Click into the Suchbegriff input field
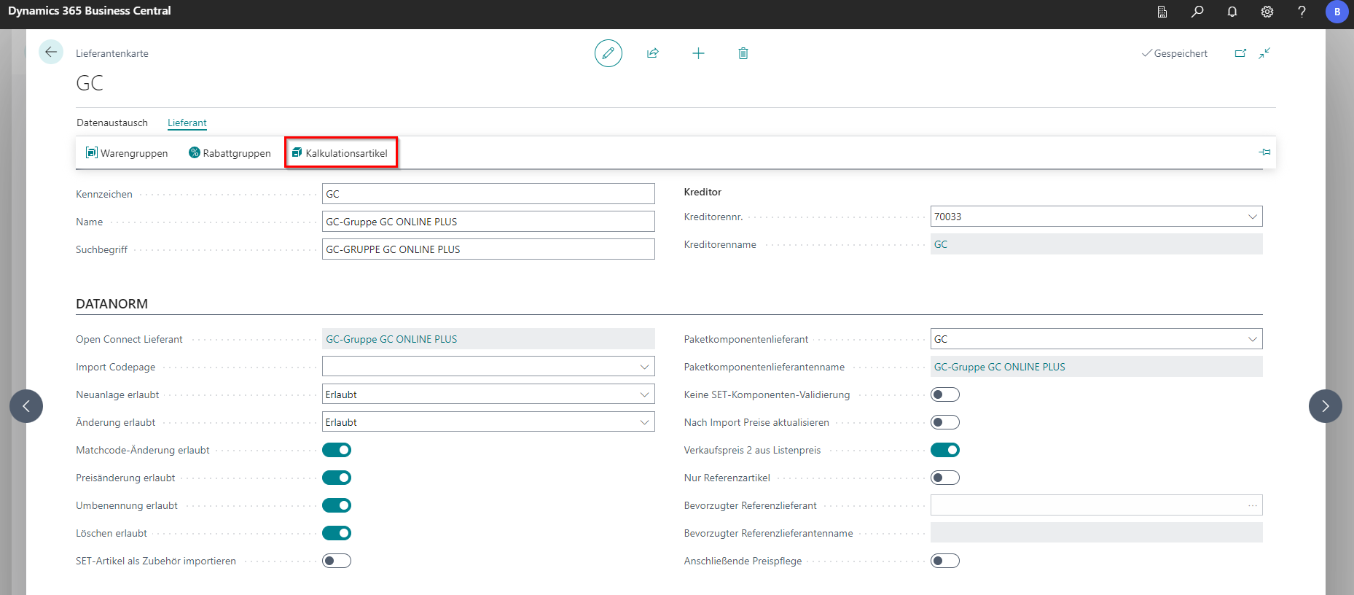Screen dimensions: 1354x595 488,249
